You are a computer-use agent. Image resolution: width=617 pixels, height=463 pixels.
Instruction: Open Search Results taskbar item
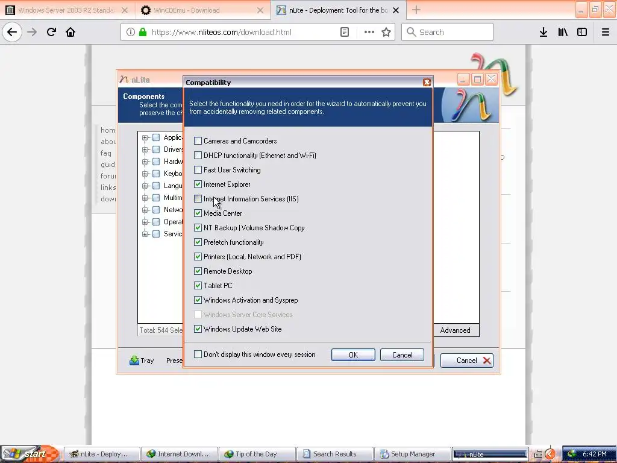coord(334,454)
